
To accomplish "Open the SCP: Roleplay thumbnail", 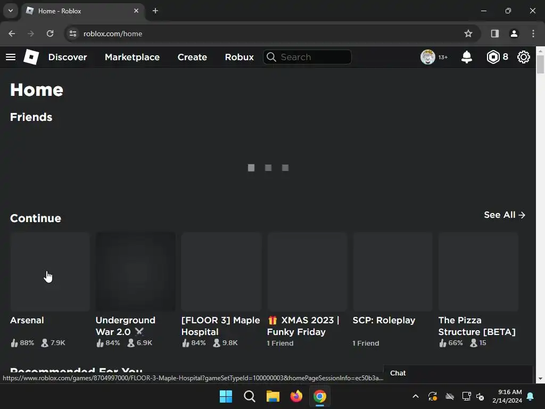I will tap(393, 272).
